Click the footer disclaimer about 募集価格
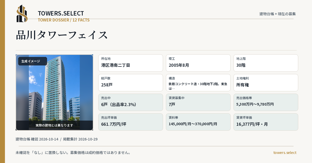The image size is (312, 163). [73, 153]
